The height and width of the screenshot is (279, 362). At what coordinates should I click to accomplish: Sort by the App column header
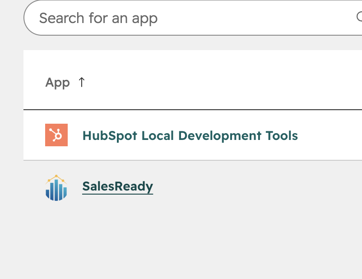[65, 83]
